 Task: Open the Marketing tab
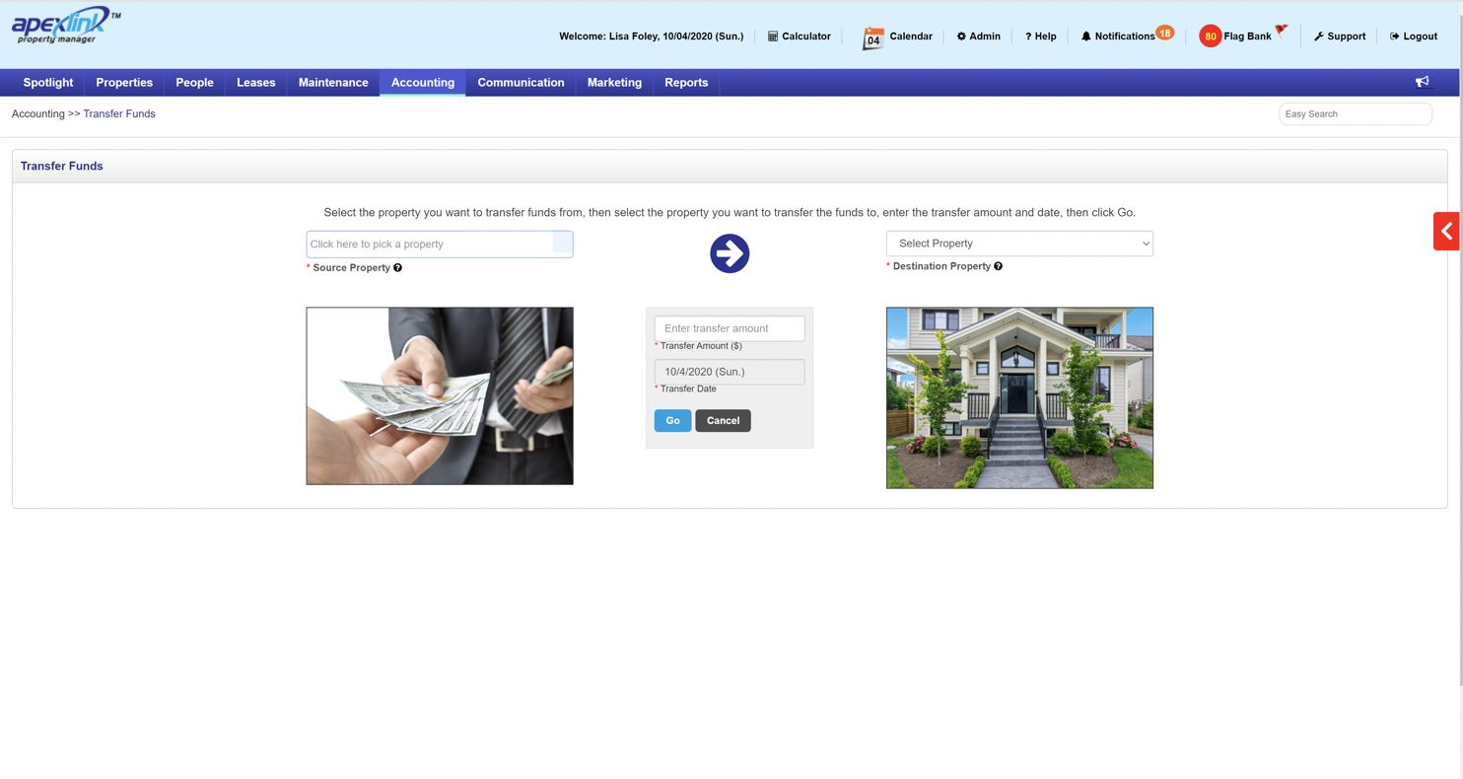pyautogui.click(x=614, y=83)
